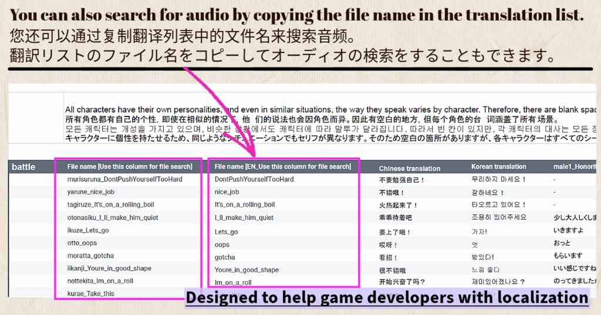The width and height of the screenshot is (601, 315).
Task: Select Chinese cell '不要勉强自己！'
Action: 401,180
